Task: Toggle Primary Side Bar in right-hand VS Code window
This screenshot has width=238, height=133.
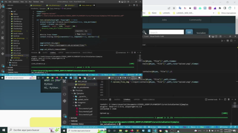Action: pos(210,36)
